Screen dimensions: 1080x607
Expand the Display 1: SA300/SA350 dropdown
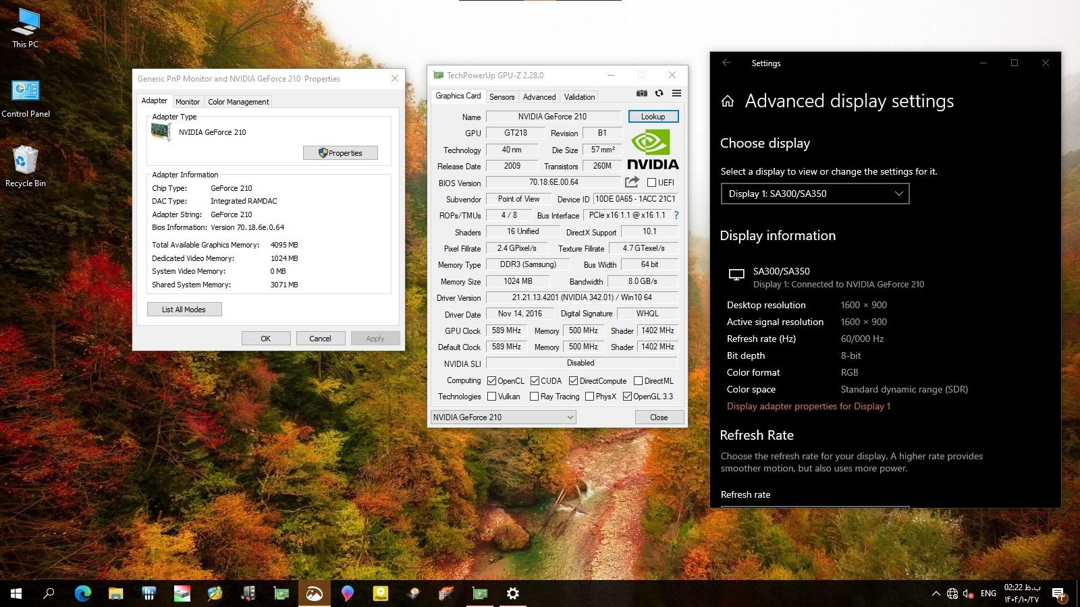pos(815,194)
